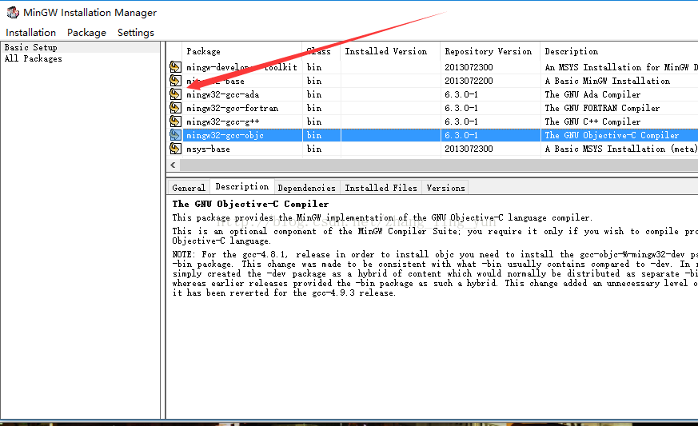698x426 pixels.
Task: Click repository version 6.3.0-1 of mingw32-gcc-g++
Action: tap(461, 121)
